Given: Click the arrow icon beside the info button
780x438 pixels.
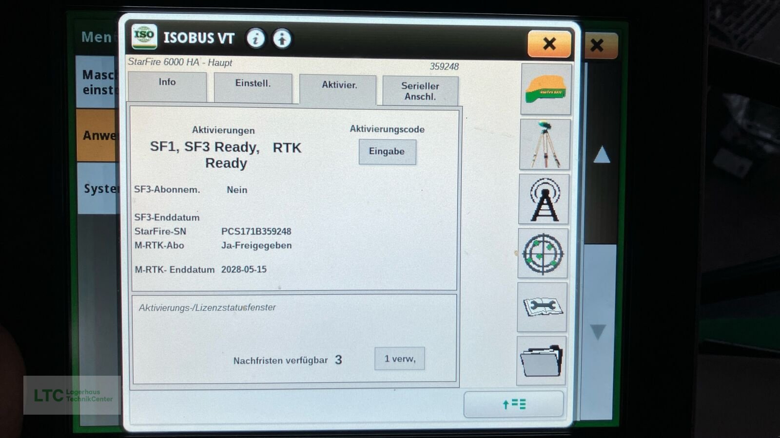Looking at the screenshot, I should [281, 38].
